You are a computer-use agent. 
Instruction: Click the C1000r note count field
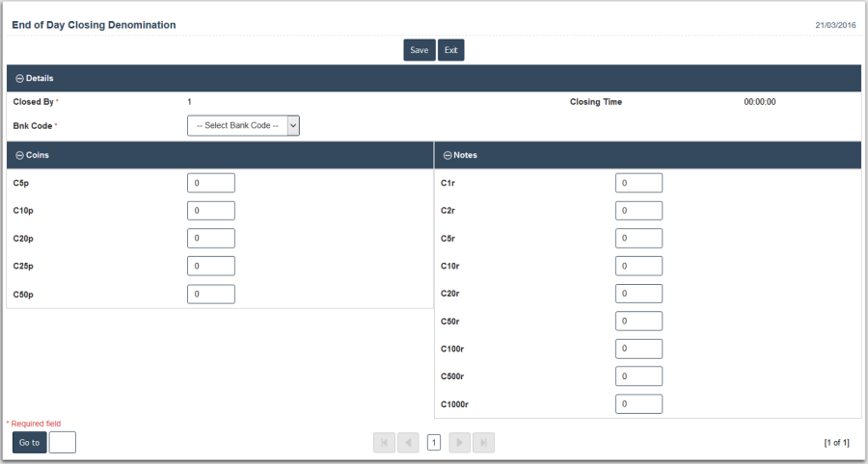point(638,404)
